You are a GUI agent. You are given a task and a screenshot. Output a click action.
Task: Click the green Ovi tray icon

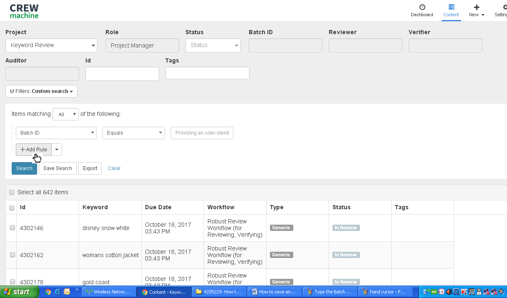point(434,292)
